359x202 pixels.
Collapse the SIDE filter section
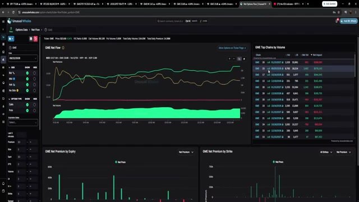[11, 67]
